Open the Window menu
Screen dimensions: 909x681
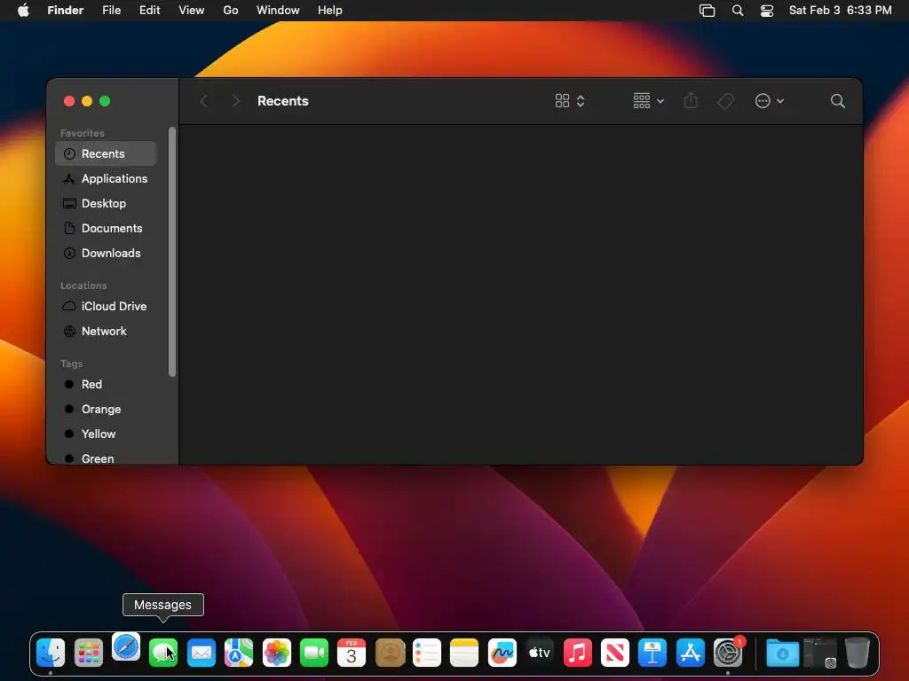278,11
